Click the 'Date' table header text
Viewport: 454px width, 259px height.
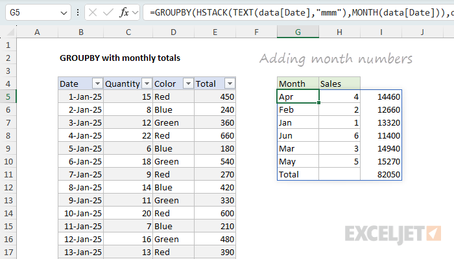[69, 84]
